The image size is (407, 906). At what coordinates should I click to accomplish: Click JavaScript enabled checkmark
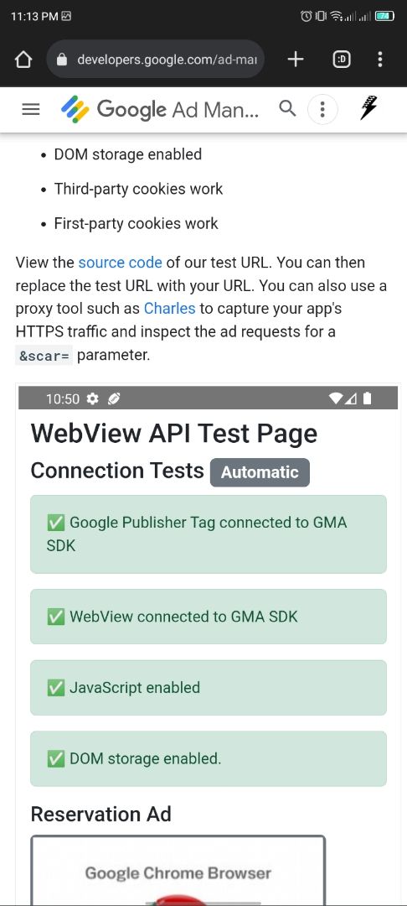(x=55, y=688)
